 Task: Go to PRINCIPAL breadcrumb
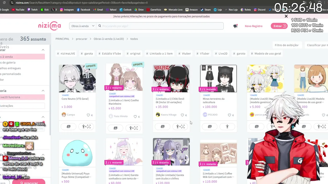click(x=62, y=39)
